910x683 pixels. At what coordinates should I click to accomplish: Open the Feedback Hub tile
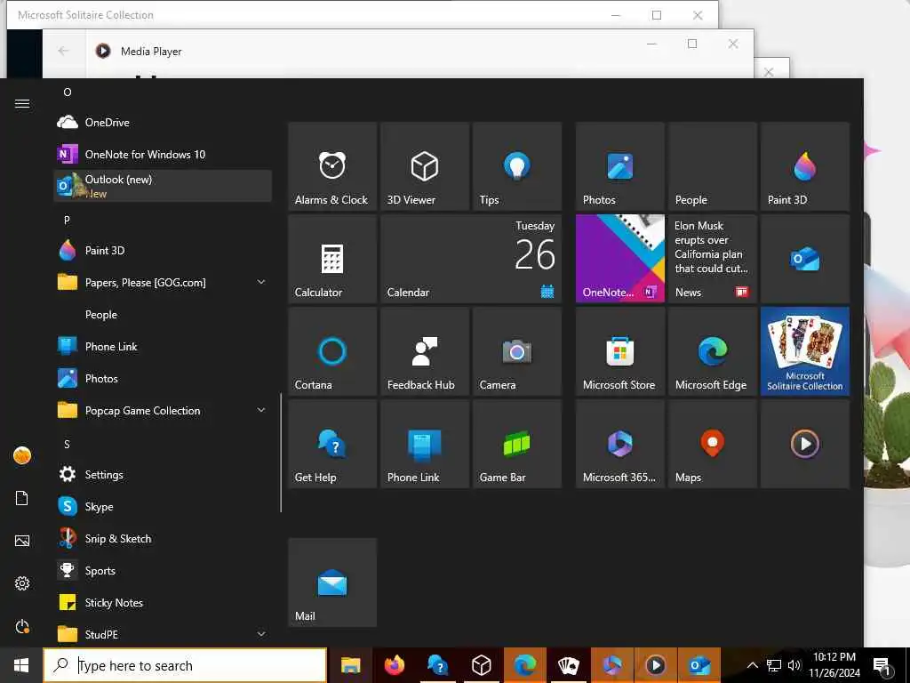pyautogui.click(x=424, y=351)
